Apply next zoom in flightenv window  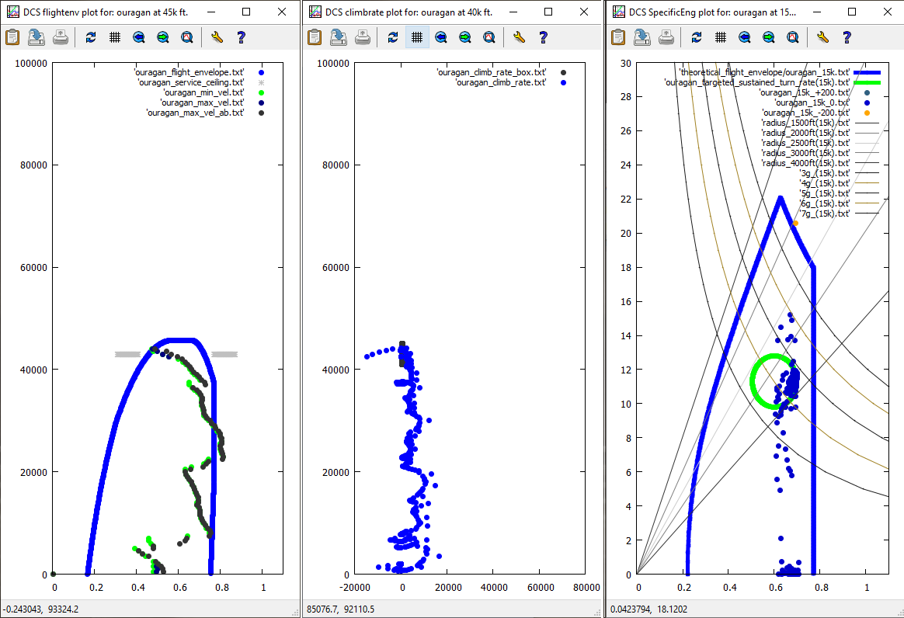coord(162,36)
